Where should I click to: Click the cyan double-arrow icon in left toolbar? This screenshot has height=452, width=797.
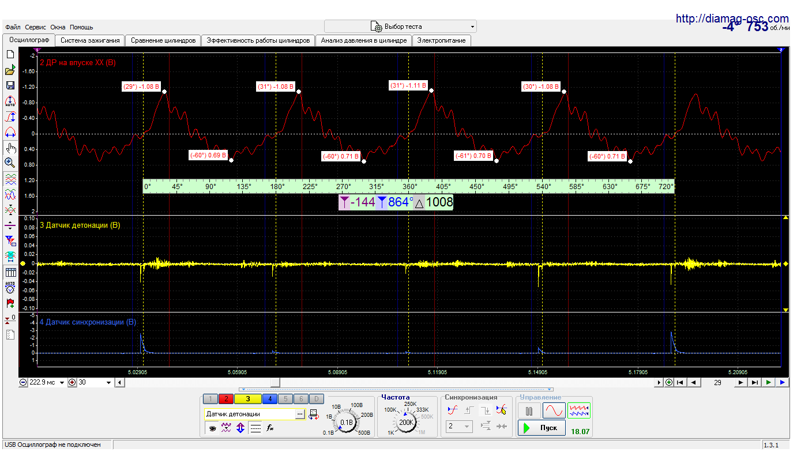[x=10, y=256]
